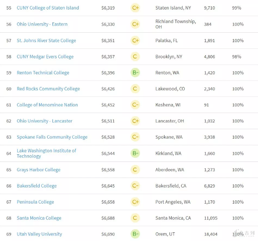Viewport: 258px width, 241px height.
Task: Click College of Menominee Nation link
Action: (x=47, y=105)
